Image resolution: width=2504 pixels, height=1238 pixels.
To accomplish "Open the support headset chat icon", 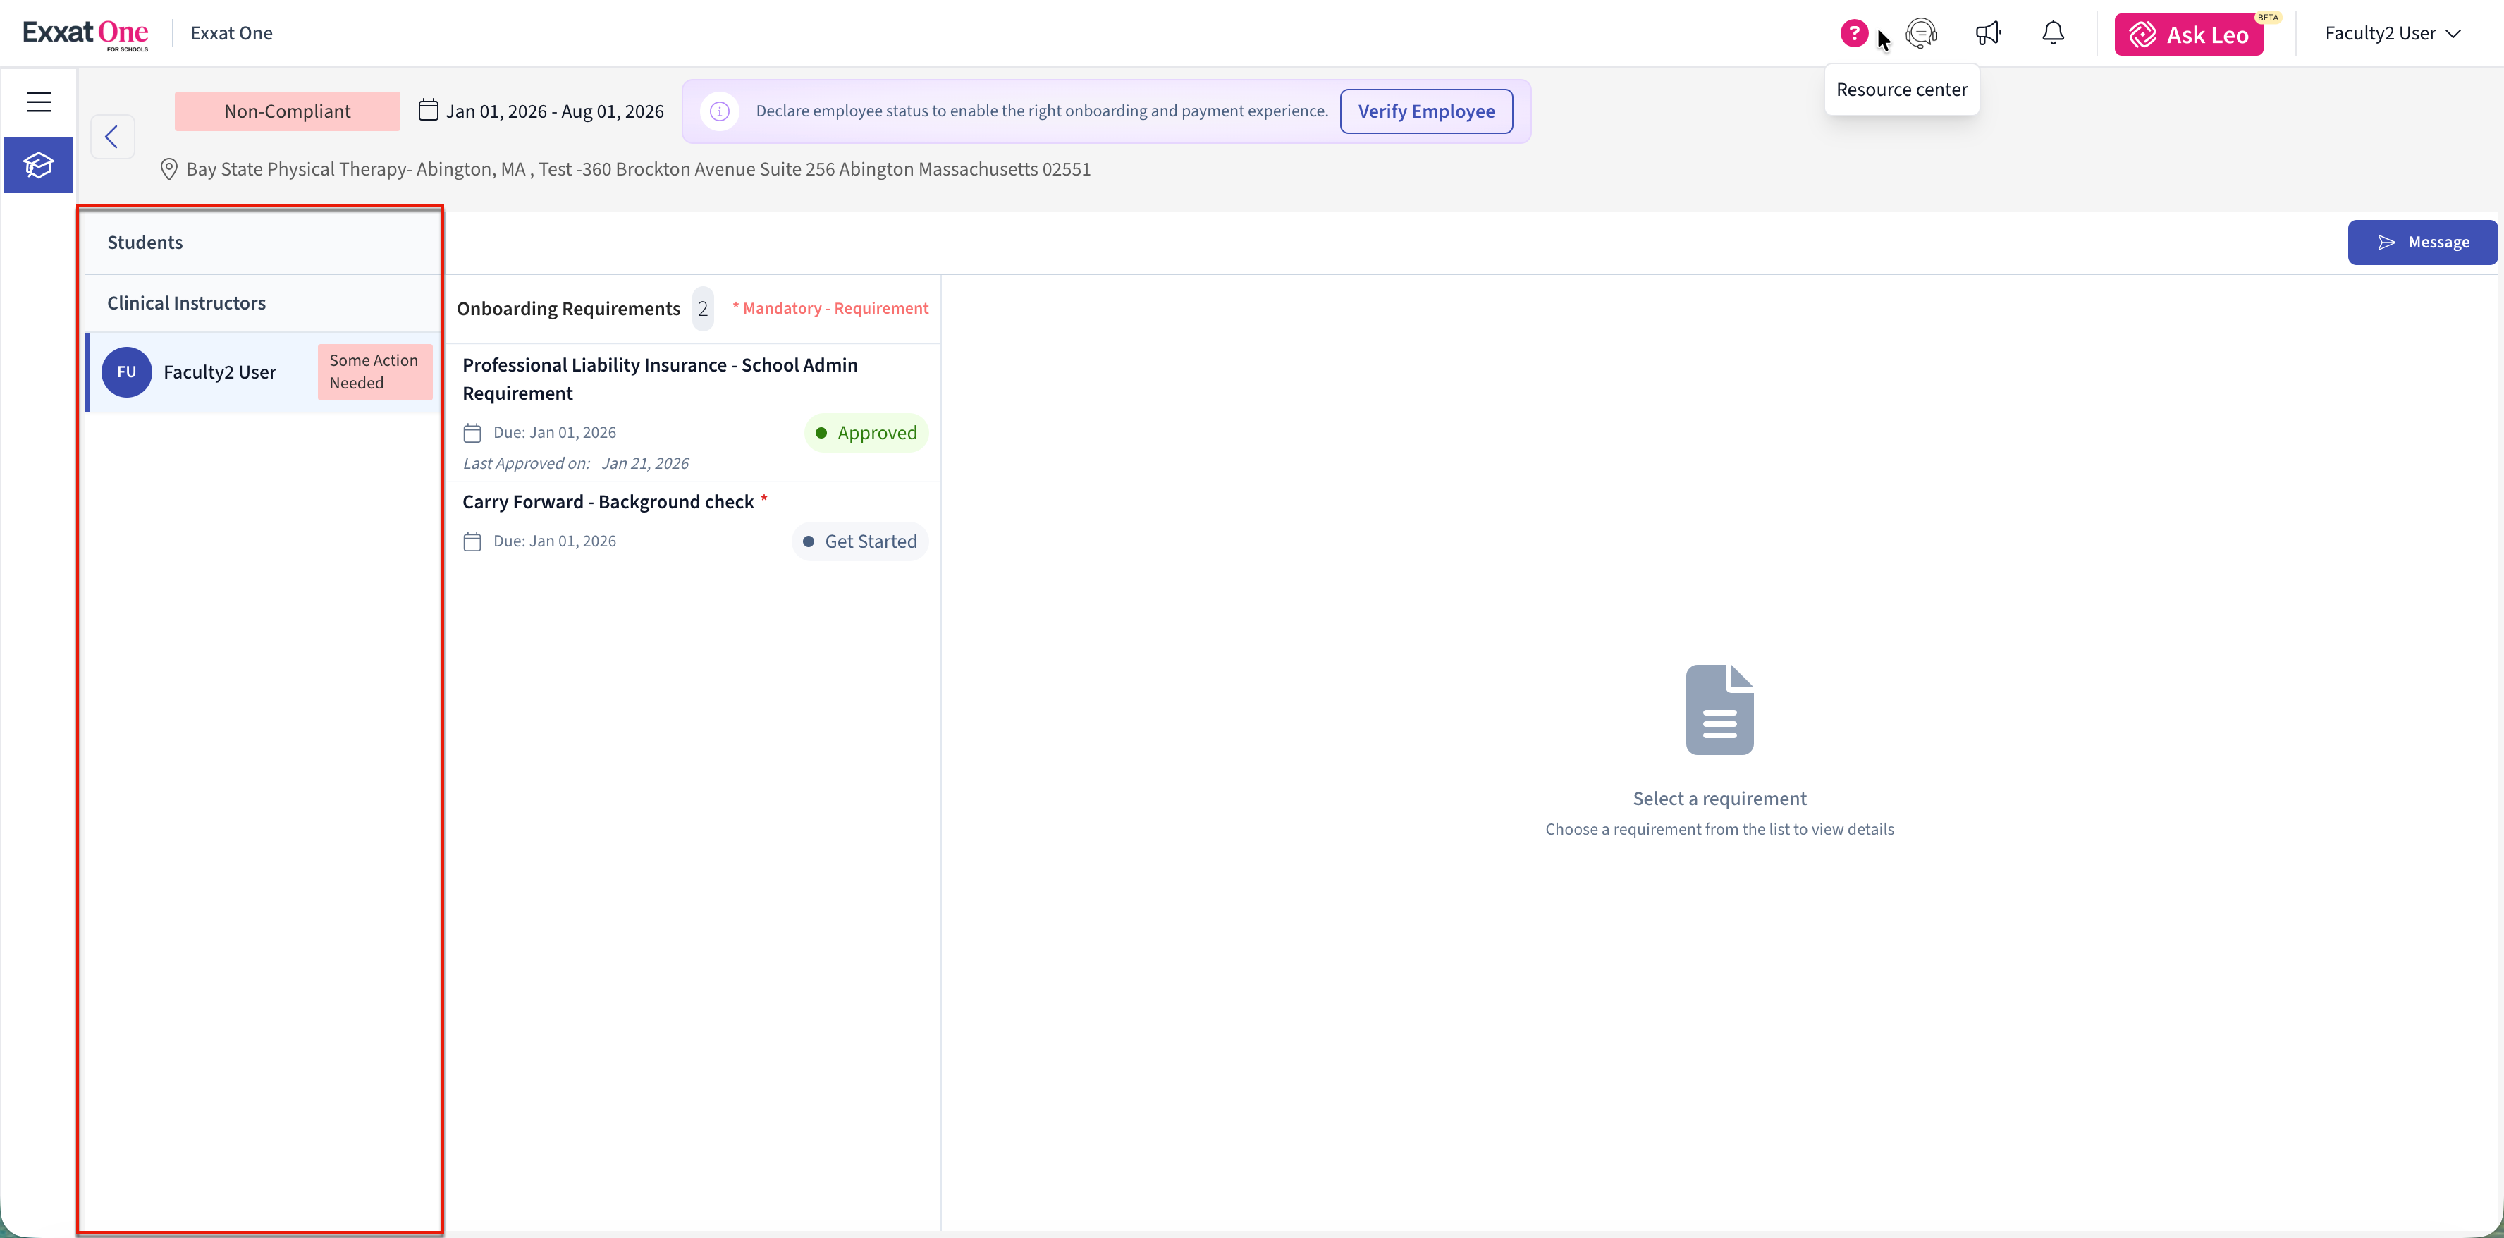I will pos(1921,33).
